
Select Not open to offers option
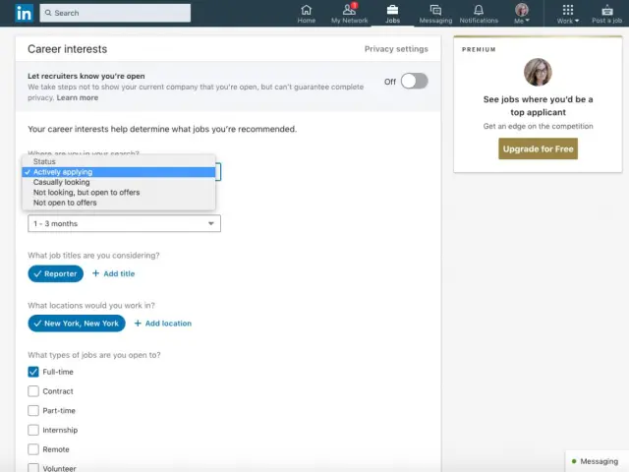point(65,203)
